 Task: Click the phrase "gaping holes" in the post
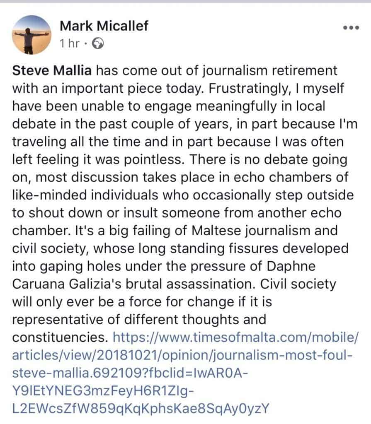click(76, 266)
